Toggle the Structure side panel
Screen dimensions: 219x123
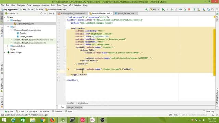click(2, 68)
